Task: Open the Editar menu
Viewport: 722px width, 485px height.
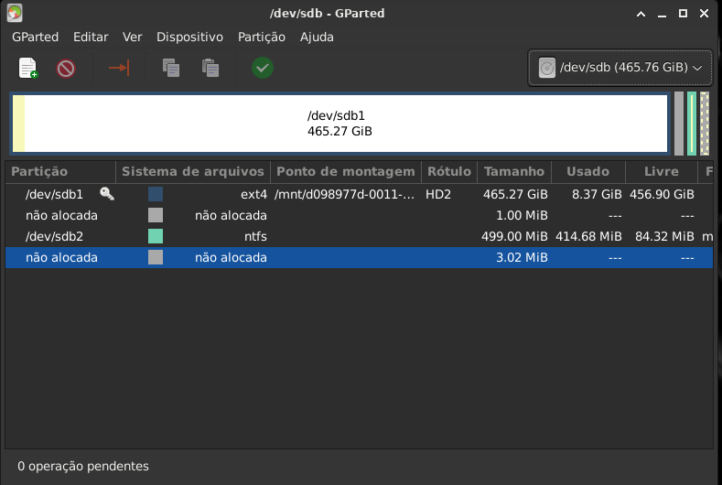Action: [91, 38]
